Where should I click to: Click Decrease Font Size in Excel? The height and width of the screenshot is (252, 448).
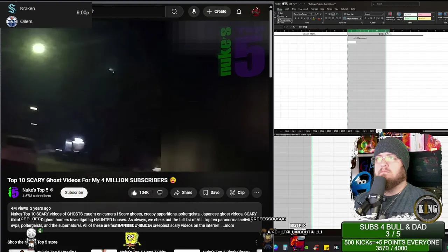click(x=321, y=14)
